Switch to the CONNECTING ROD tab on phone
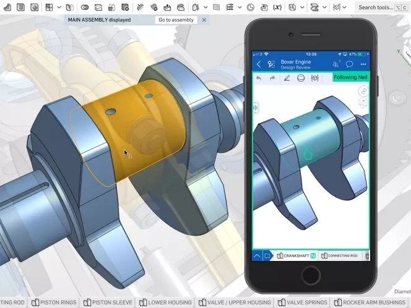The width and height of the screenshot is (411, 308). pyautogui.click(x=339, y=255)
